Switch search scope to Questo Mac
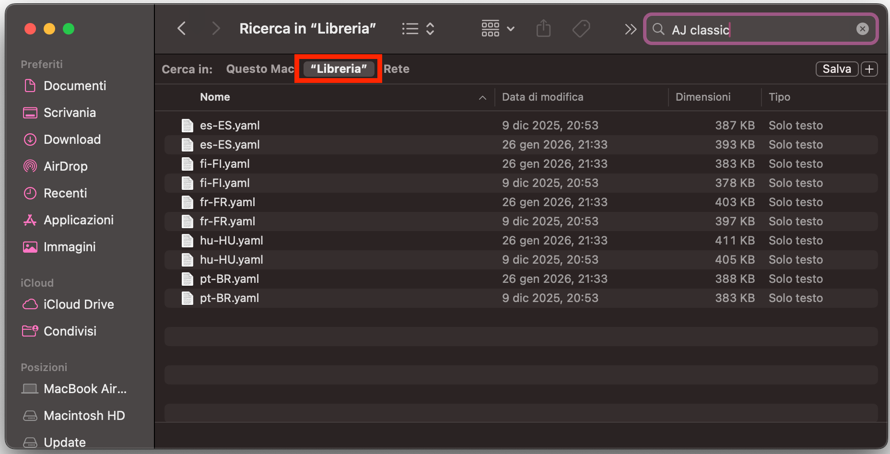The height and width of the screenshot is (454, 890). click(259, 69)
